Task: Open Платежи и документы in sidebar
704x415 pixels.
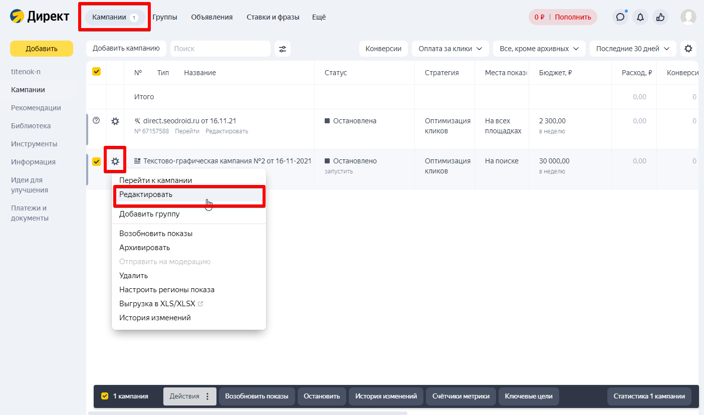Action: [30, 213]
